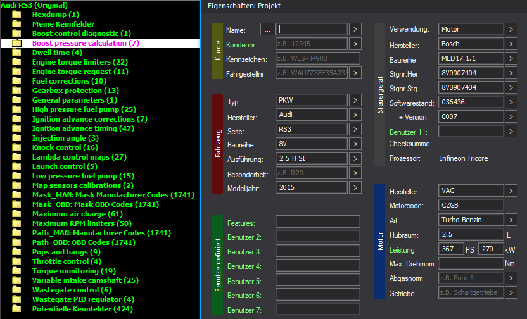Click the Name input field

[x=312, y=30]
